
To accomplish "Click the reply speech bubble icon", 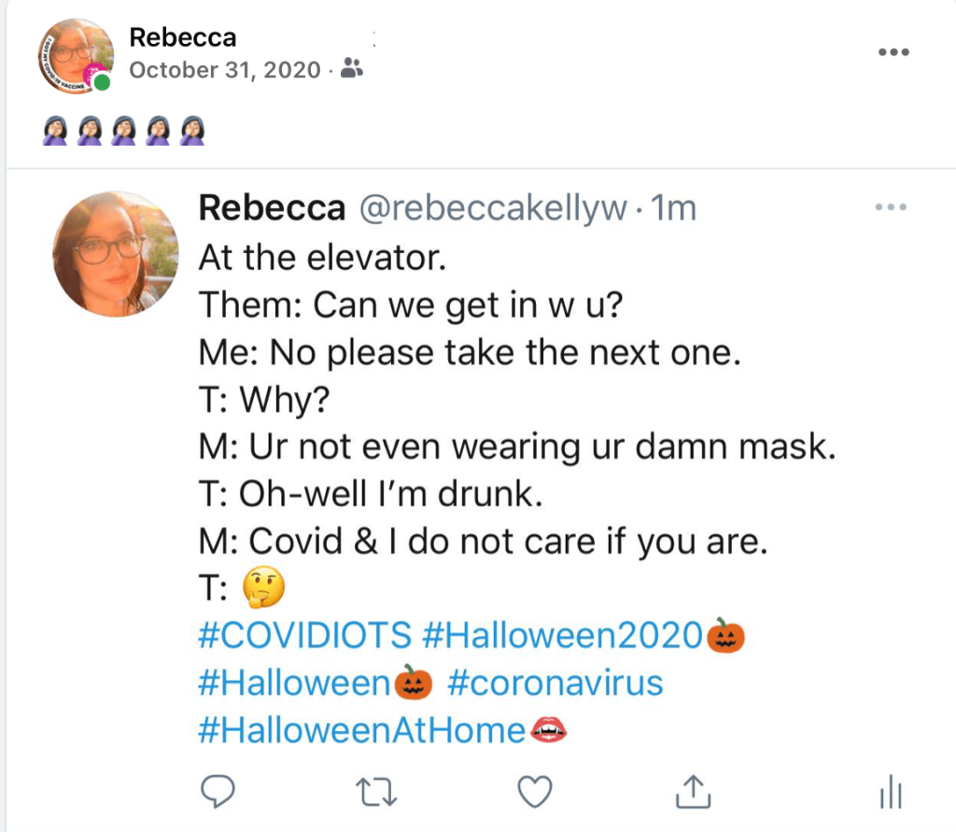I will click(x=218, y=792).
